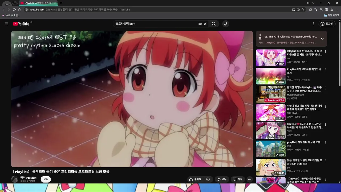Open more actions ellipsis under the video
This screenshot has width=341, height=192.
[250, 179]
